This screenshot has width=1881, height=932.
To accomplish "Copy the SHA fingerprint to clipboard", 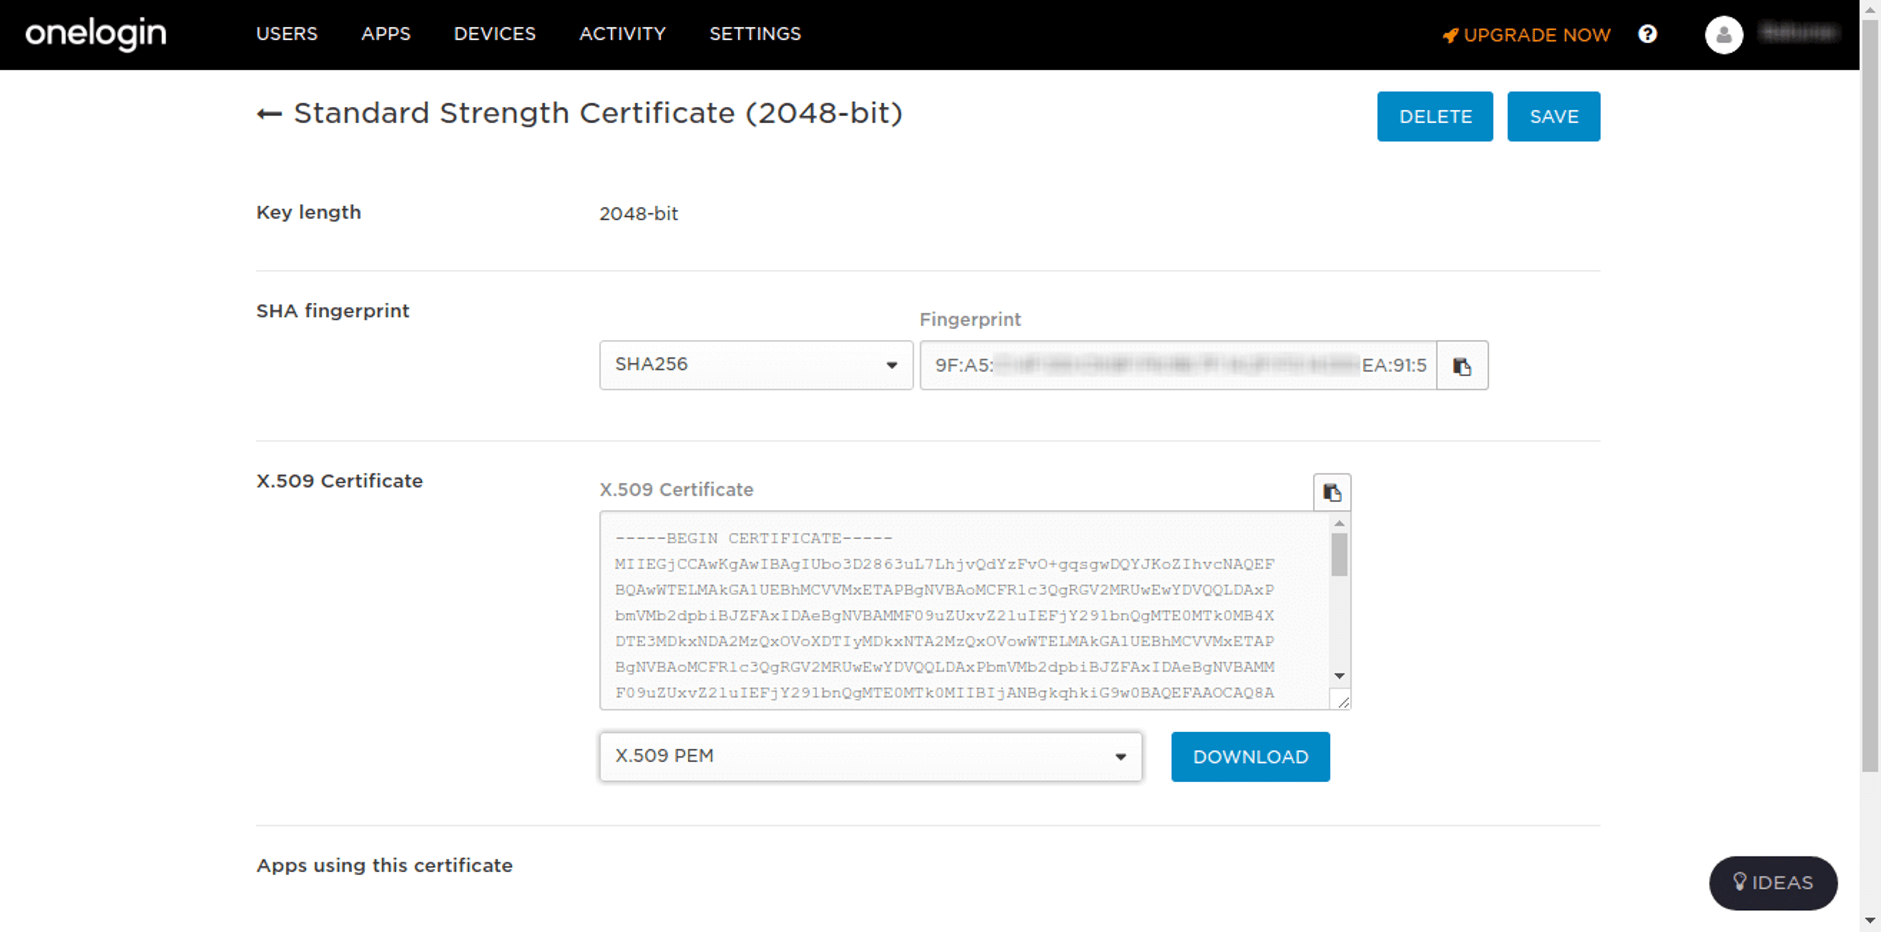I will [1462, 366].
